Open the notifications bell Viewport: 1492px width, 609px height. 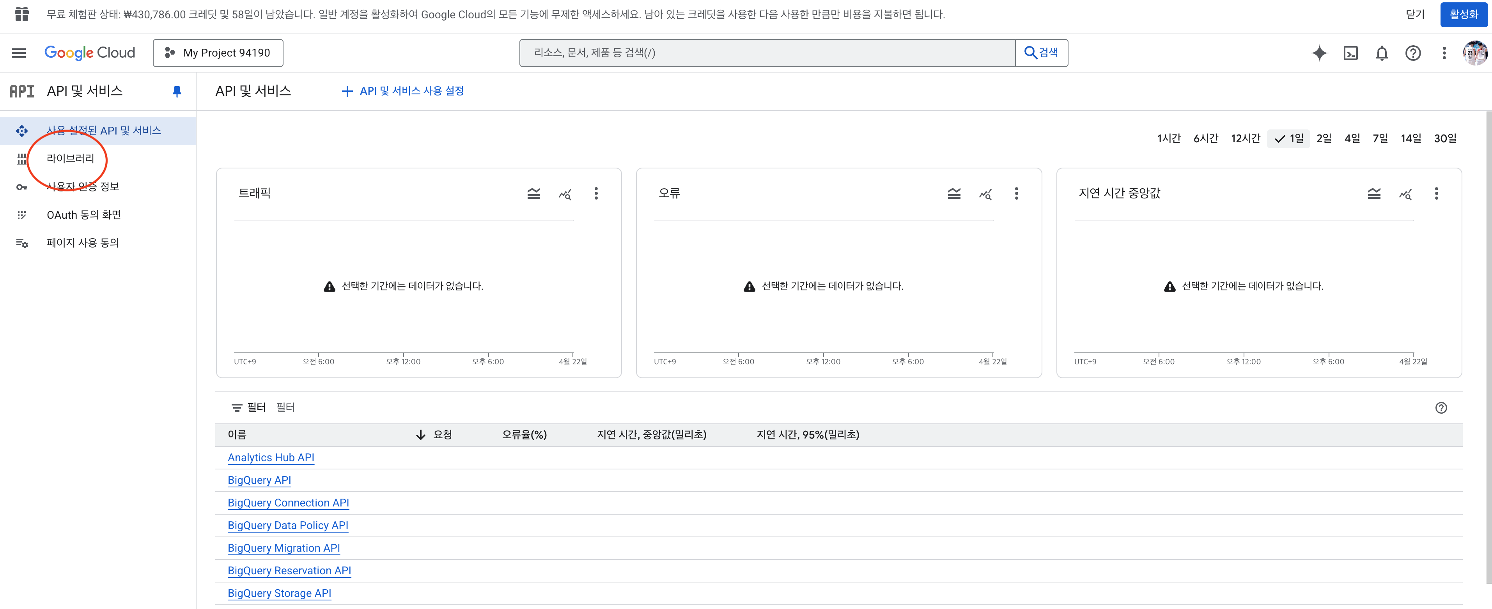click(x=1381, y=53)
